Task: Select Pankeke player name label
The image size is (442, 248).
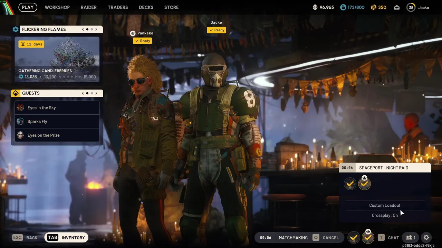Action: 145,33
